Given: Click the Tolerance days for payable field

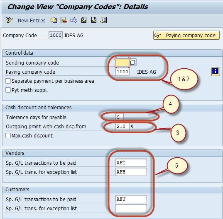Looking at the screenshot, I should tap(120, 117).
